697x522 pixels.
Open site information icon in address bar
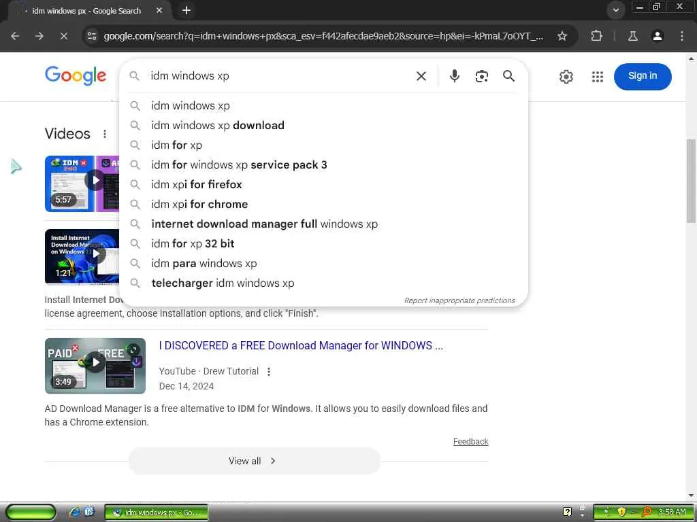[92, 36]
